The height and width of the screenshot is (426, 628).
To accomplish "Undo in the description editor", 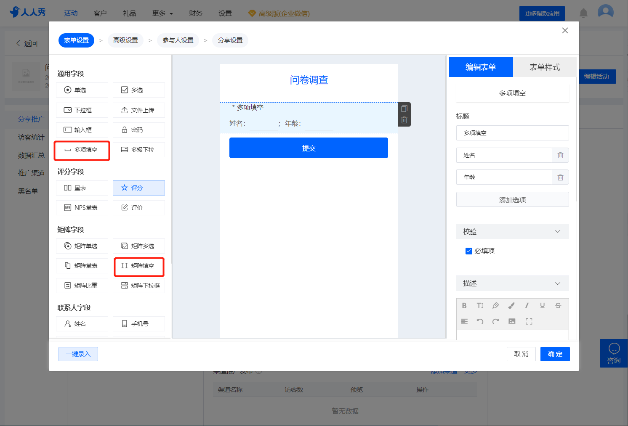I will (480, 321).
